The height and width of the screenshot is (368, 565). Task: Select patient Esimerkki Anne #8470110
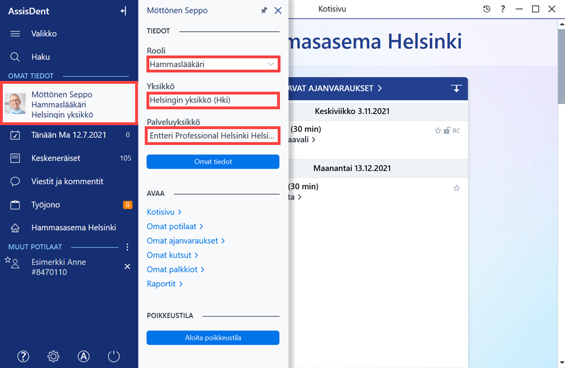click(x=58, y=267)
